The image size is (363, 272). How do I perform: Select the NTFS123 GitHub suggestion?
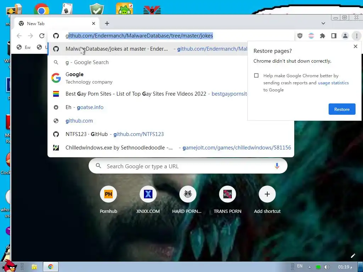click(x=171, y=134)
